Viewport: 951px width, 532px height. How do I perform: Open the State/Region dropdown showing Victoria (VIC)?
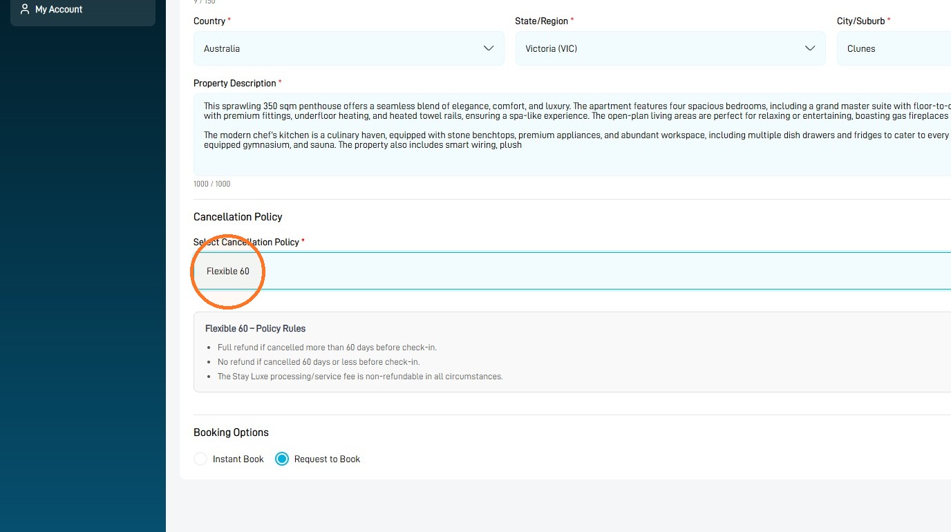670,48
